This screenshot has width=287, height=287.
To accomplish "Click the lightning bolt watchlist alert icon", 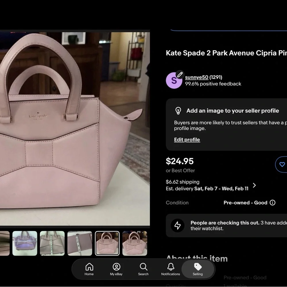I will click(177, 226).
